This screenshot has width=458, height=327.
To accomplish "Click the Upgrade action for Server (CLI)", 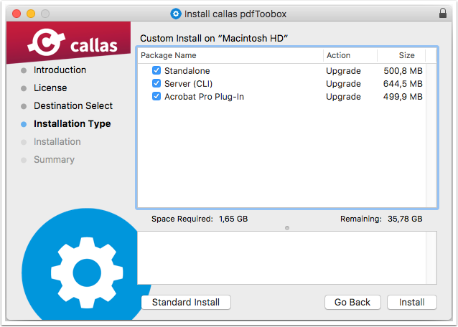I will (343, 84).
